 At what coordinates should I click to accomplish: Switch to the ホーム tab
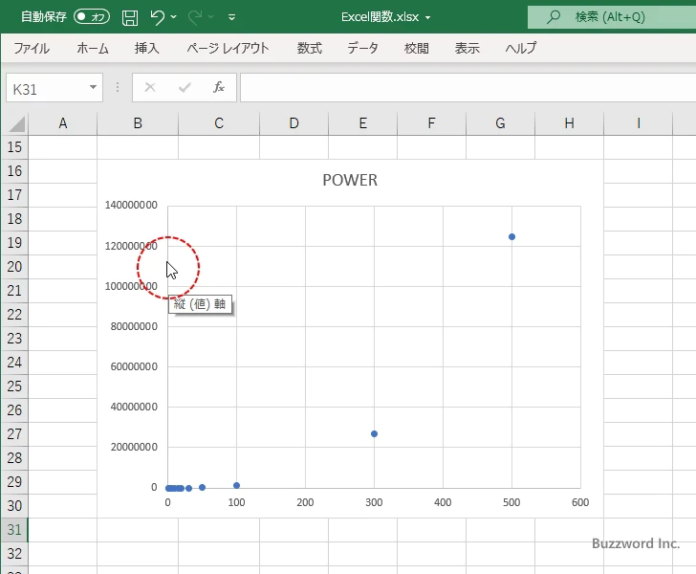tap(93, 48)
